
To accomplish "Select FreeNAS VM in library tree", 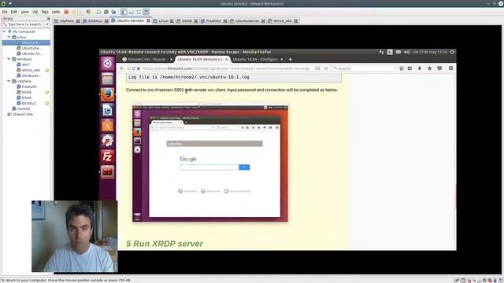I will click(27, 86).
